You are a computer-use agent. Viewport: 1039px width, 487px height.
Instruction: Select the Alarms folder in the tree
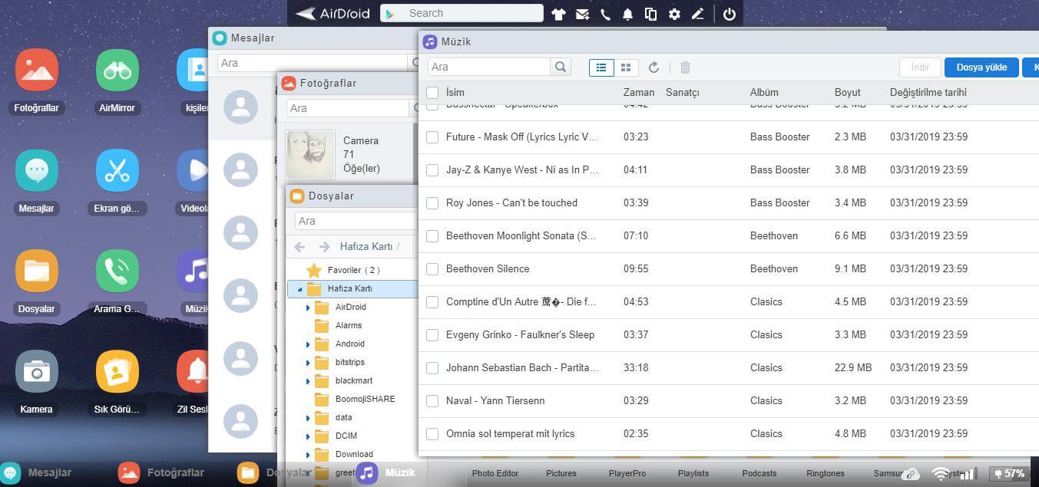click(349, 326)
